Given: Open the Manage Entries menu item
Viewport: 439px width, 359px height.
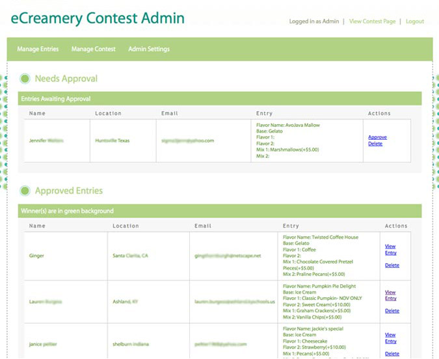Looking at the screenshot, I should [38, 49].
